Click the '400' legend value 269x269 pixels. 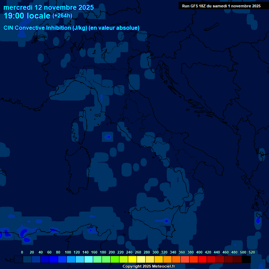pyautogui.click(x=199, y=252)
